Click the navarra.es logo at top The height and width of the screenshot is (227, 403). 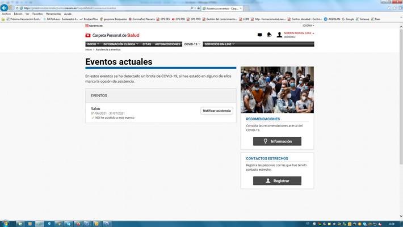[x=95, y=26]
